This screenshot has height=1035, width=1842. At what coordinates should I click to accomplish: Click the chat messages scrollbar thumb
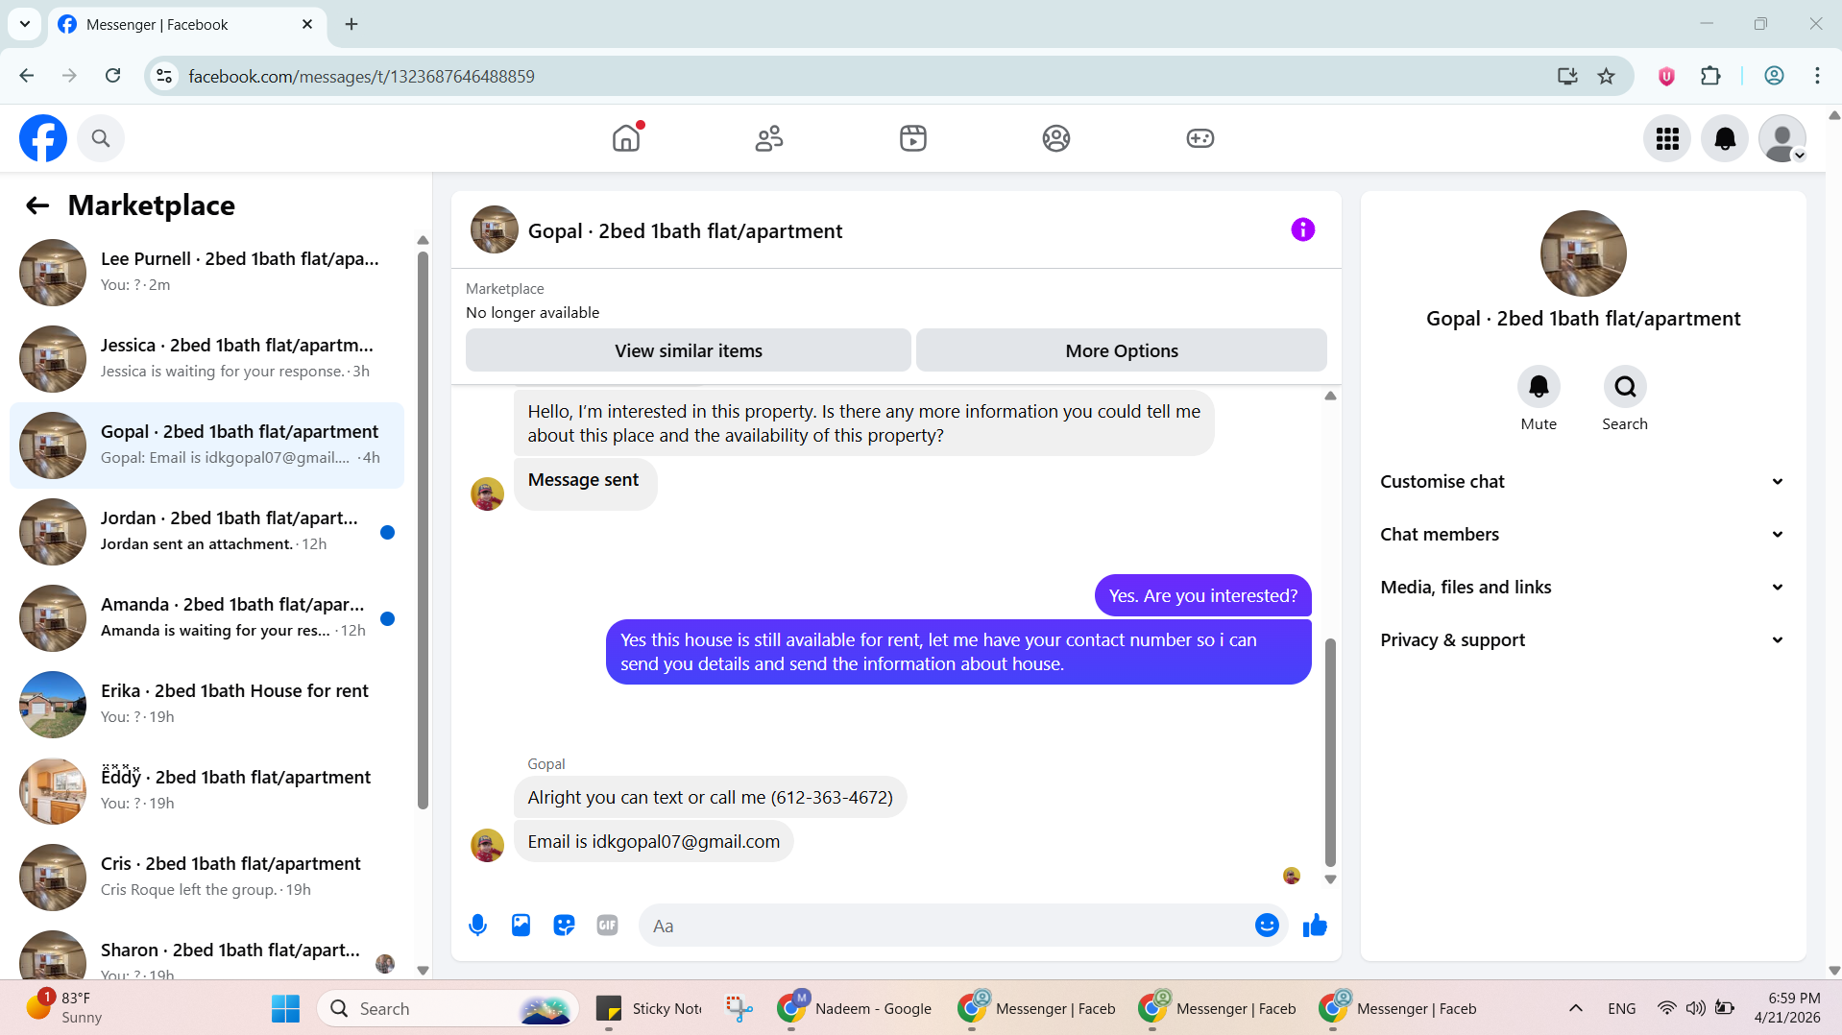tap(1330, 752)
